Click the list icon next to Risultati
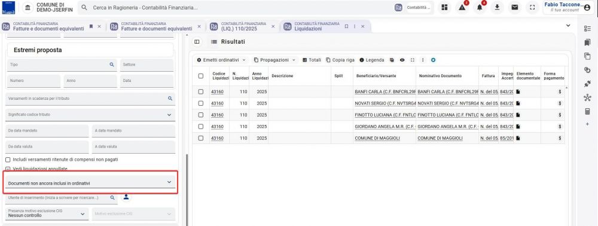 [214, 42]
